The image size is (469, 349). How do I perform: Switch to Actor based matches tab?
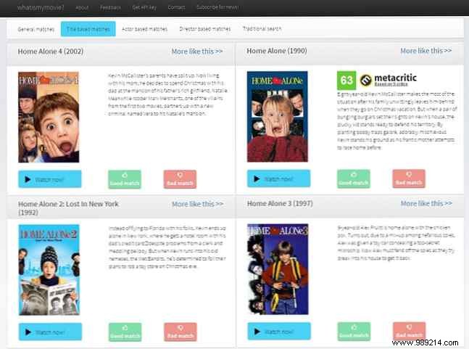click(144, 29)
